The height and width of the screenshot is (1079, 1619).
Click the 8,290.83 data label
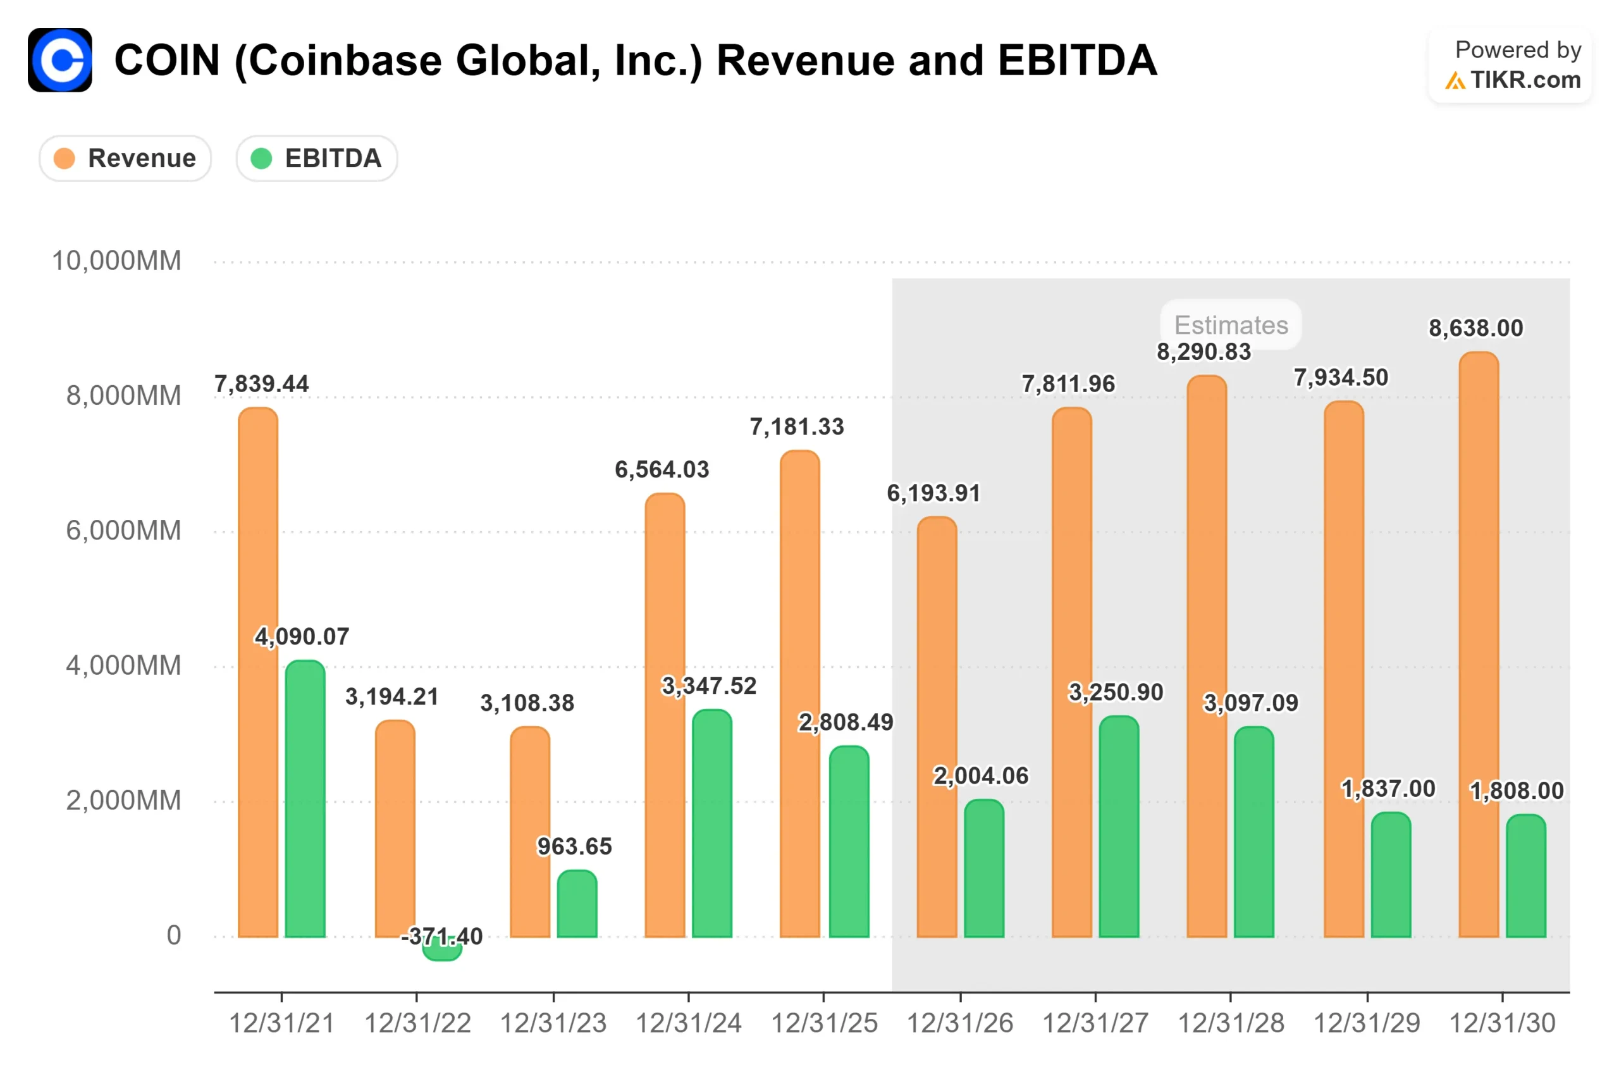[x=1203, y=352]
